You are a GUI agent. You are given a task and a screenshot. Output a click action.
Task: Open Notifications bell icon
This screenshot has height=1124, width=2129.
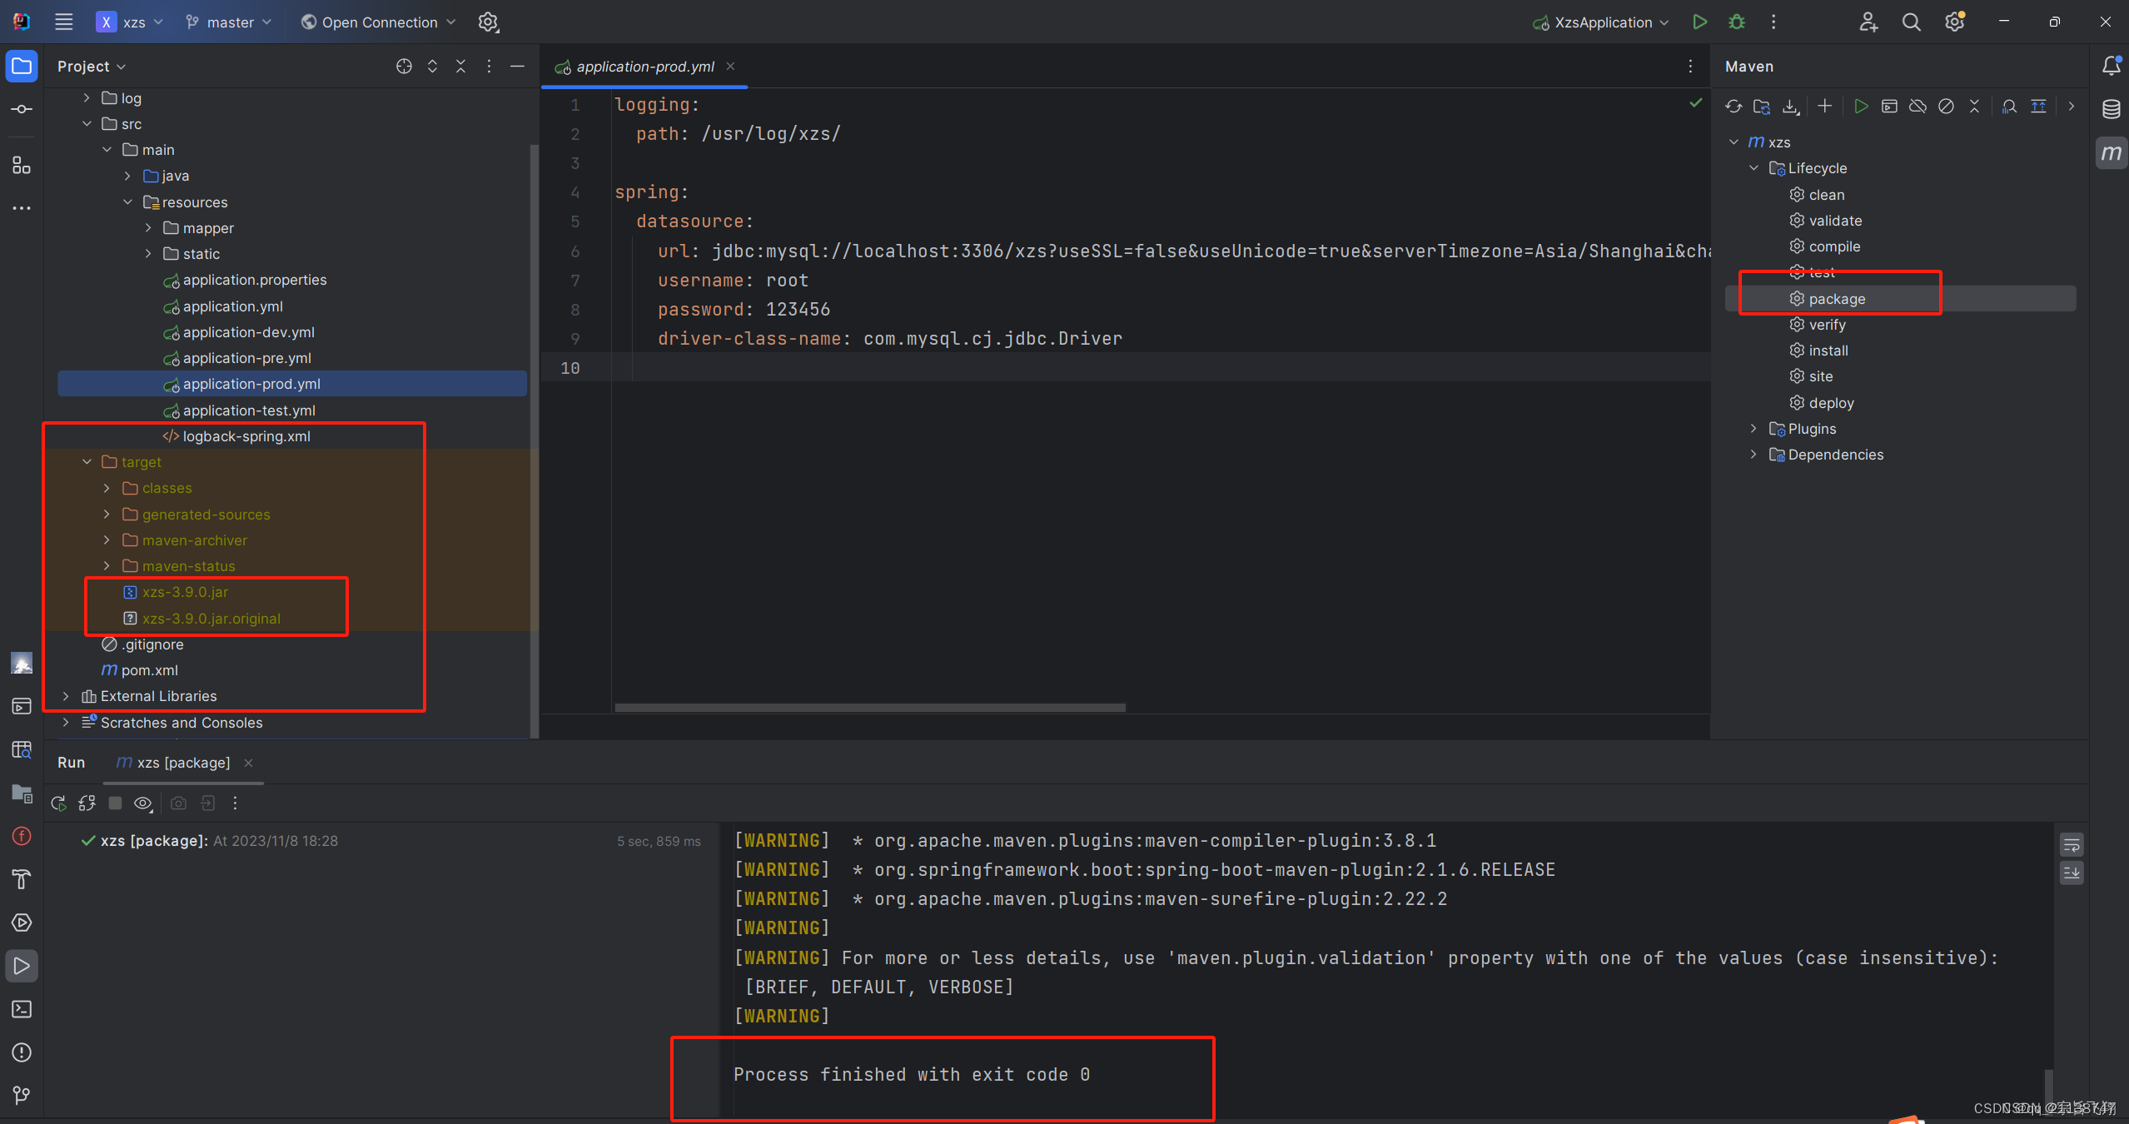[x=2111, y=66]
